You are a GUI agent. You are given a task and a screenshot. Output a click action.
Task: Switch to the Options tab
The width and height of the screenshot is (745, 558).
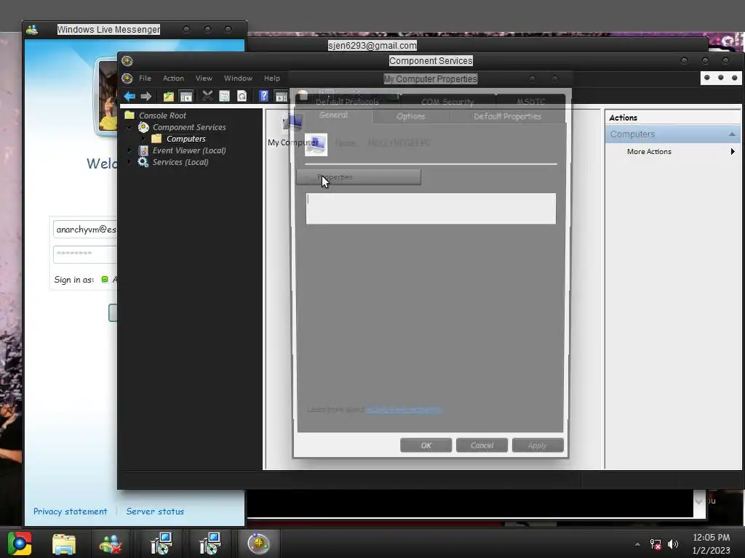tap(411, 116)
